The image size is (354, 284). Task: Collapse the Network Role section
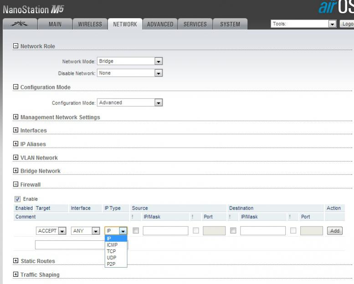pyautogui.click(x=15, y=46)
